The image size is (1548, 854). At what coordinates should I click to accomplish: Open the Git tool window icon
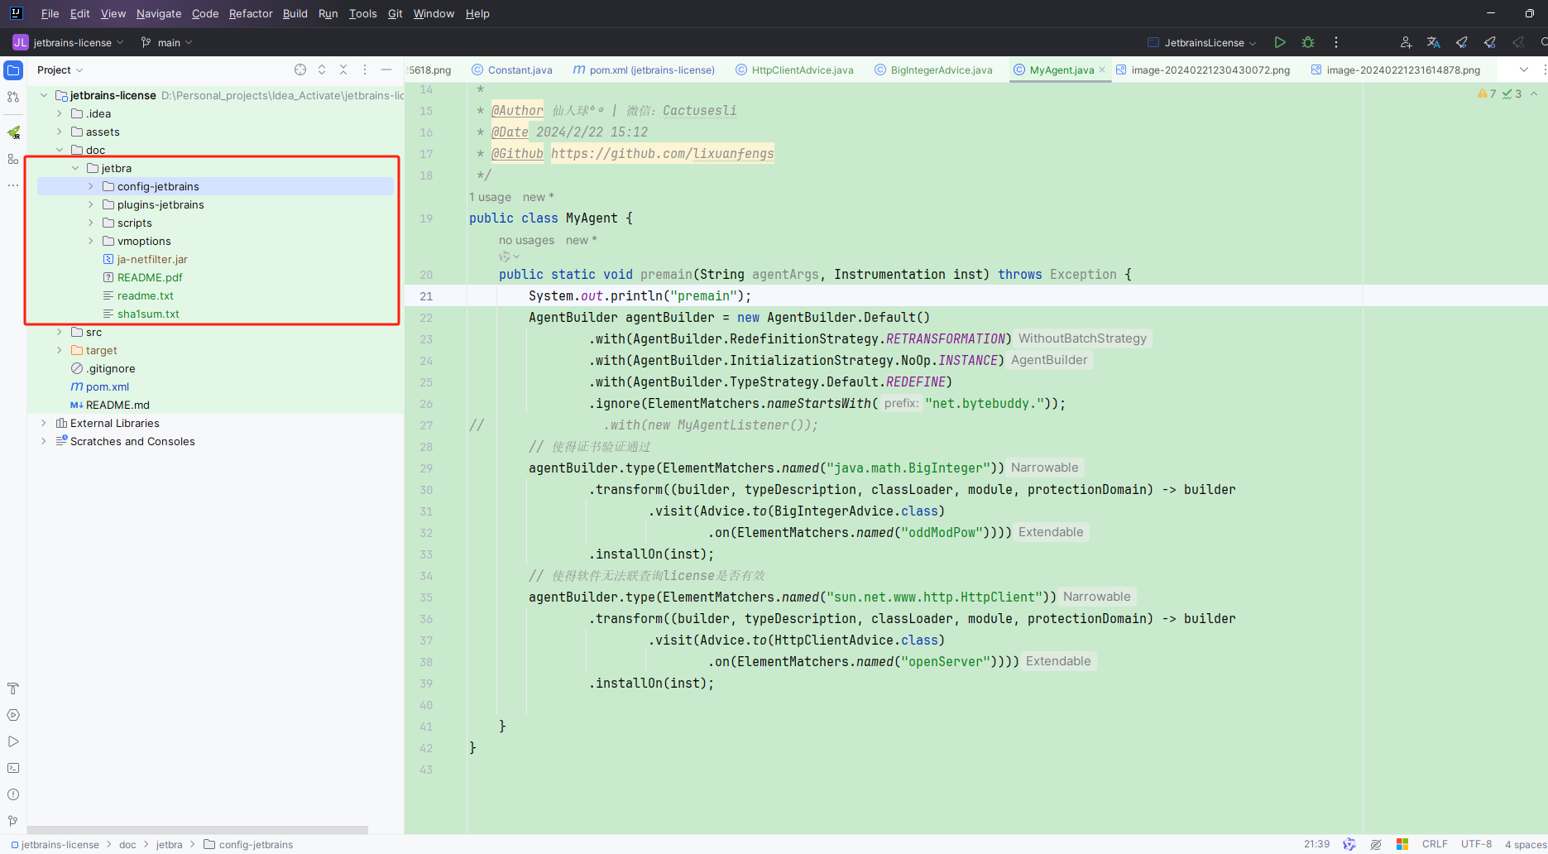13,821
